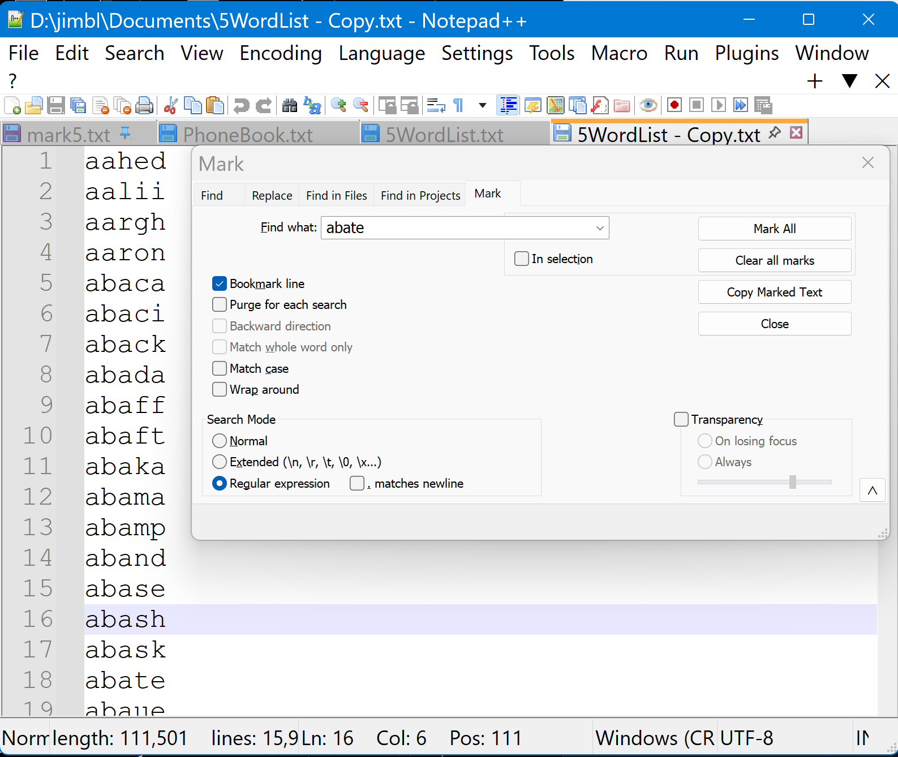Enable the Wrap around checkbox
The height and width of the screenshot is (757, 898).
click(220, 389)
